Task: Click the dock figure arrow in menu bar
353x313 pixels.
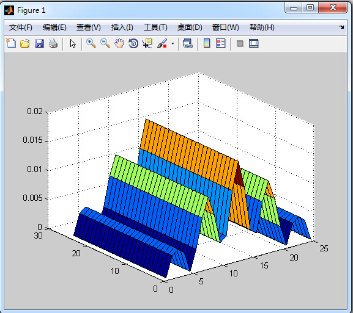Action: 342,27
